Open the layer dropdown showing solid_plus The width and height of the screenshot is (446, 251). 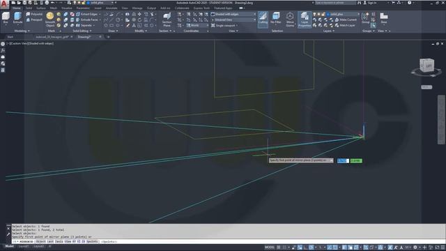tap(343, 14)
